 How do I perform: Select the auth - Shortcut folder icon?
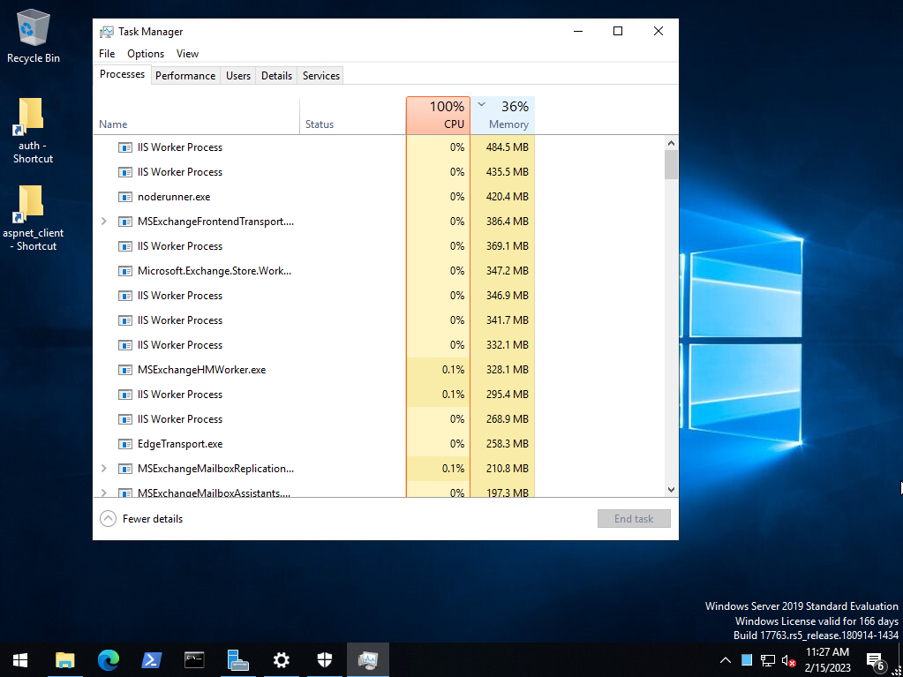coord(33,131)
